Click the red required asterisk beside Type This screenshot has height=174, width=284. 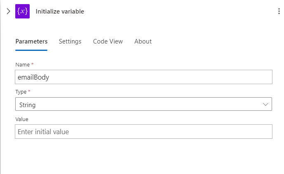[29, 92]
